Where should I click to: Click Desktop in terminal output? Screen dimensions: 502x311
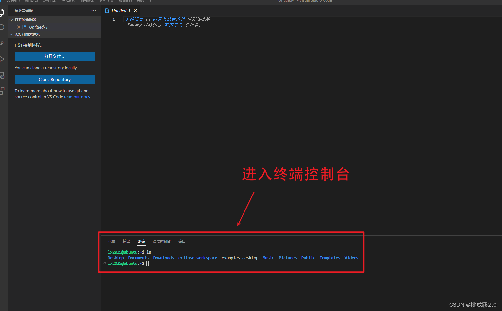116,258
